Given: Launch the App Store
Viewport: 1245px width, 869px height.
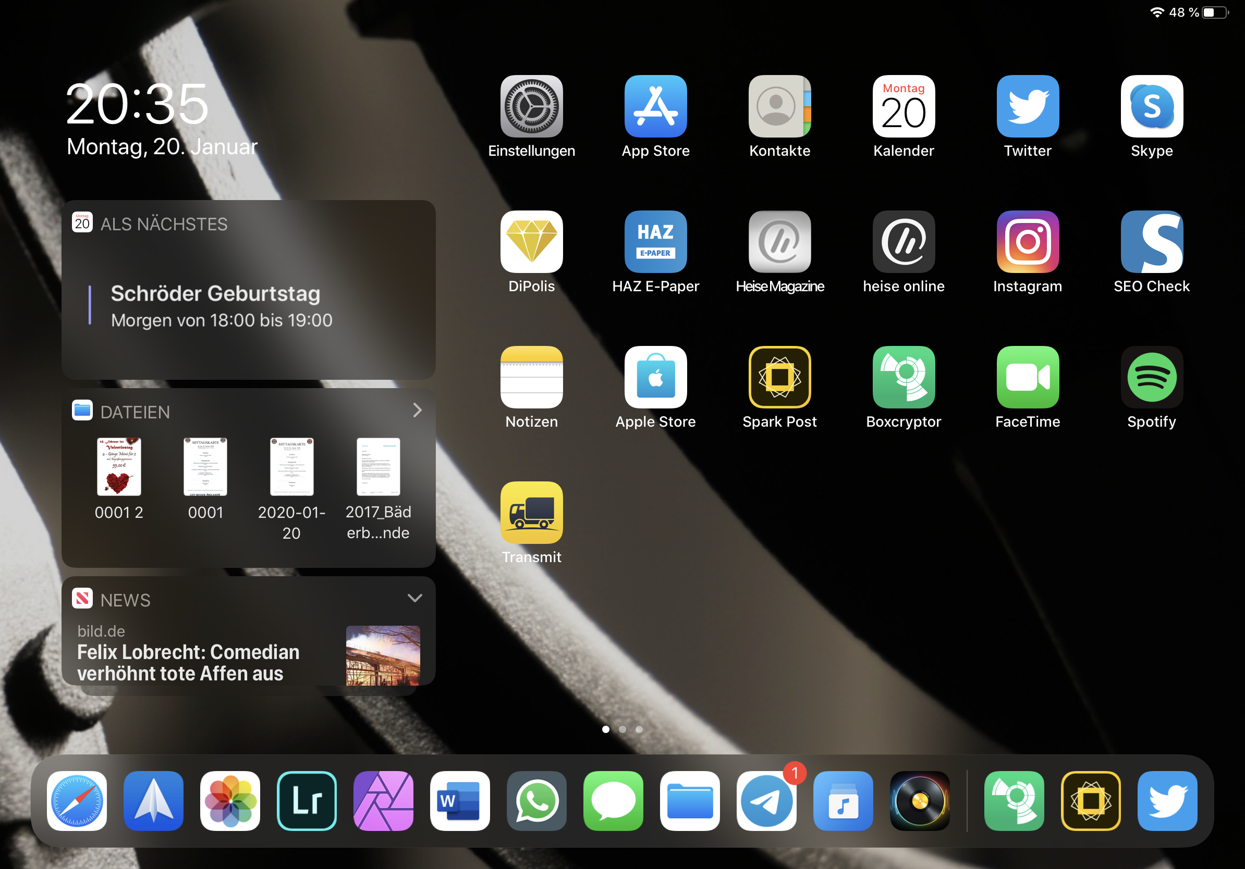Looking at the screenshot, I should 655,106.
